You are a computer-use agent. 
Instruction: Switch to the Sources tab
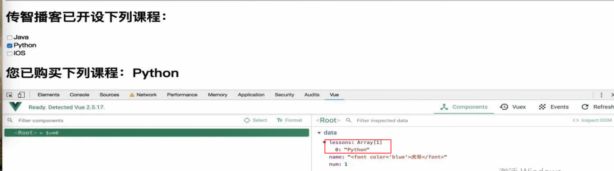[109, 95]
